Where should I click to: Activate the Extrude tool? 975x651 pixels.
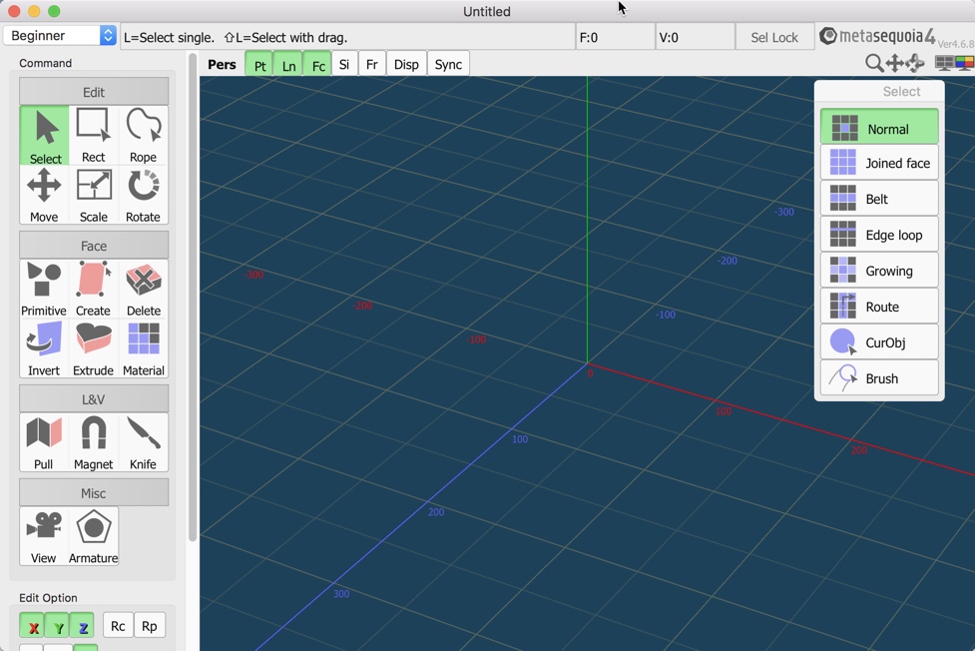(93, 344)
